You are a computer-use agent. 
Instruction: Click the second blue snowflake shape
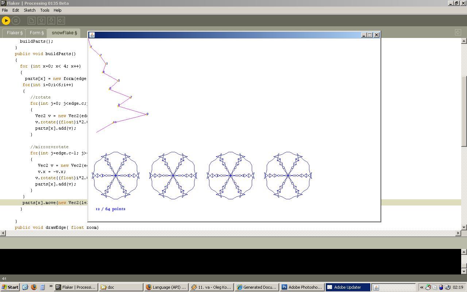pos(173,176)
